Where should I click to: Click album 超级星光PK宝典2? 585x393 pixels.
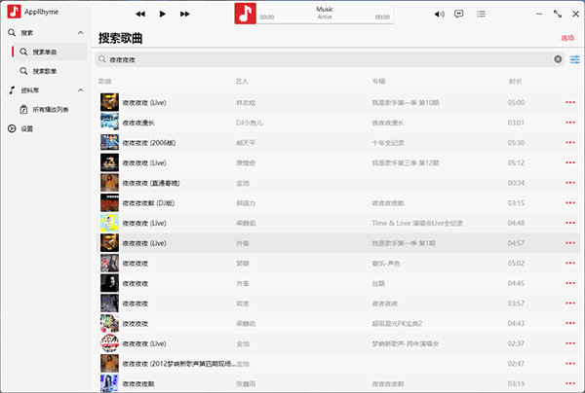[x=397, y=324]
